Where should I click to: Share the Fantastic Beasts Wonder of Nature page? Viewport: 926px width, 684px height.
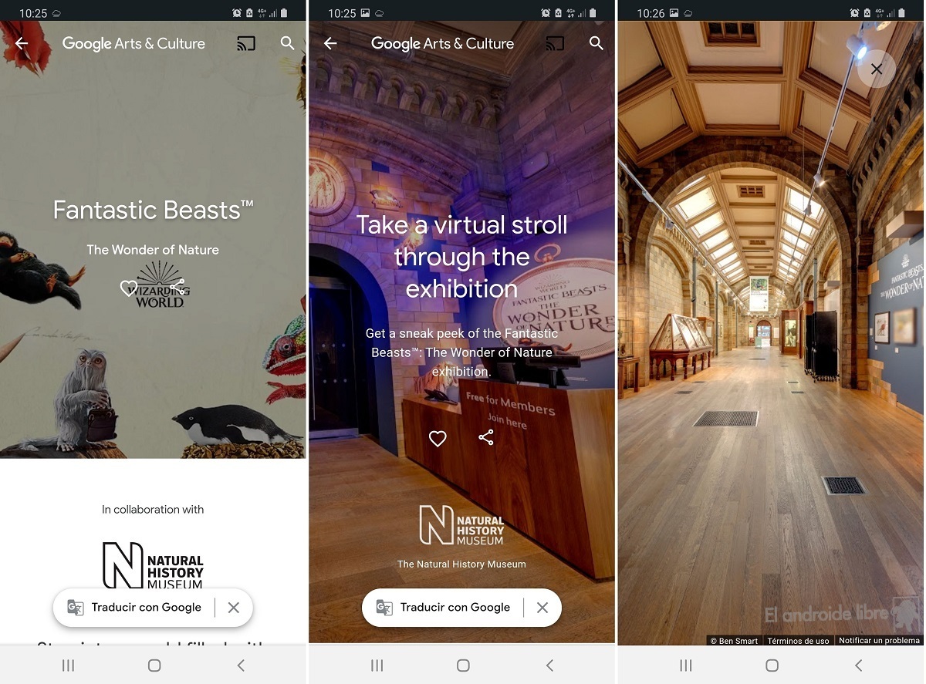point(178,287)
